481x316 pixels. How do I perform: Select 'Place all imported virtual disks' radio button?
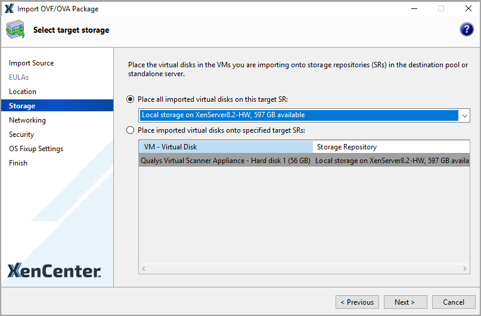pyautogui.click(x=131, y=99)
